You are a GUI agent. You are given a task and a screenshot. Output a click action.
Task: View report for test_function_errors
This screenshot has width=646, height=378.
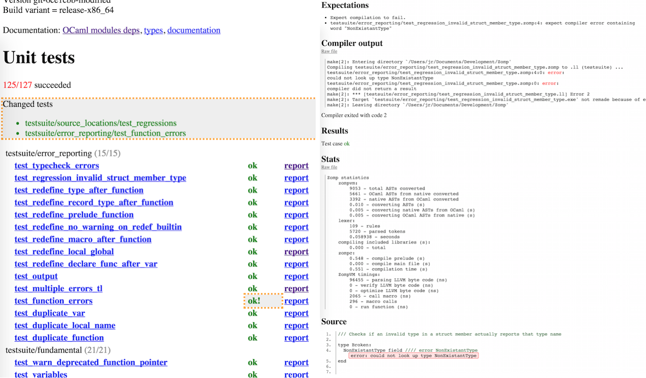tap(296, 301)
